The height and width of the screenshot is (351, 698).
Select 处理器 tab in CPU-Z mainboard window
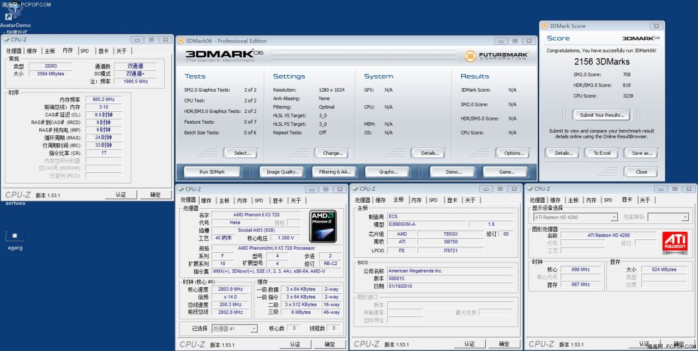[363, 200]
